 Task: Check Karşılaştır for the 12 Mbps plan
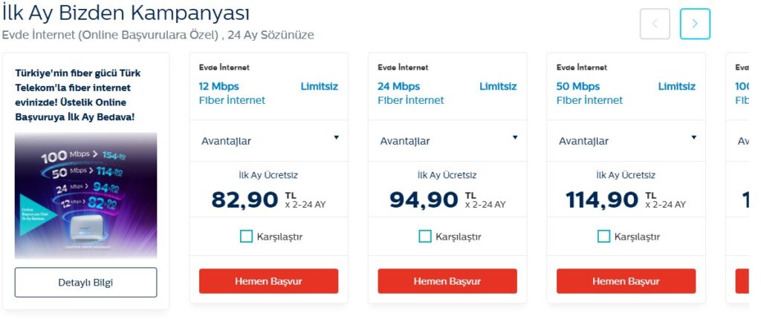click(247, 236)
